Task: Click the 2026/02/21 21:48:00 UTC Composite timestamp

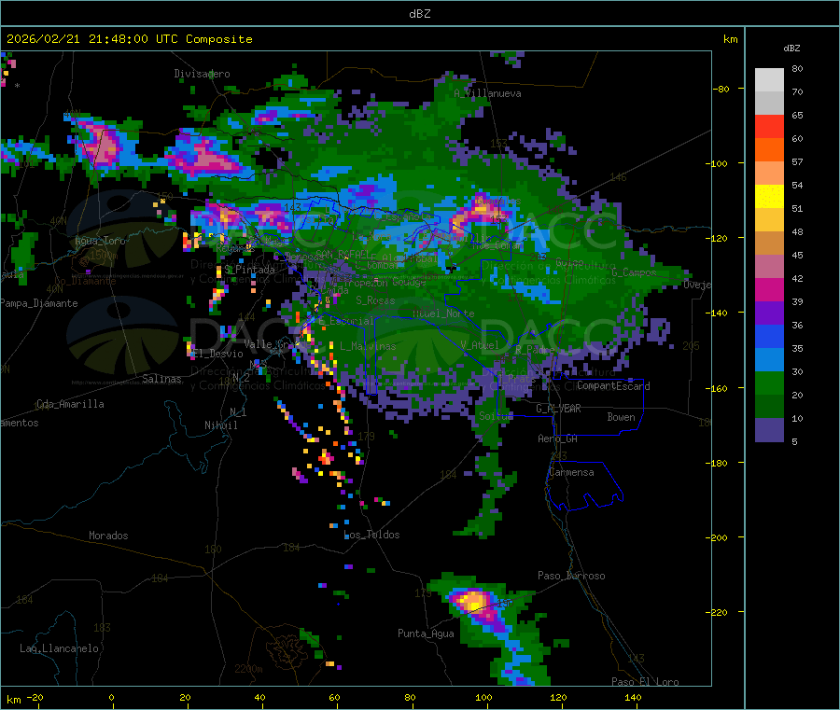Action: coord(129,39)
